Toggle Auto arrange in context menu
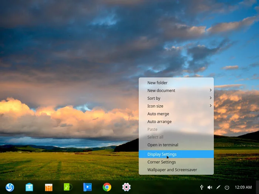Viewport: 259px width, 194px height. coord(159,122)
